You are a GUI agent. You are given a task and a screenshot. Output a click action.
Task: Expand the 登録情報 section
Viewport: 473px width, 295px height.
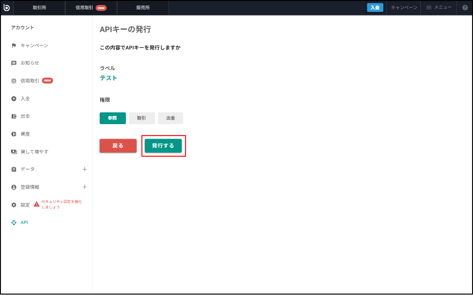click(x=84, y=187)
